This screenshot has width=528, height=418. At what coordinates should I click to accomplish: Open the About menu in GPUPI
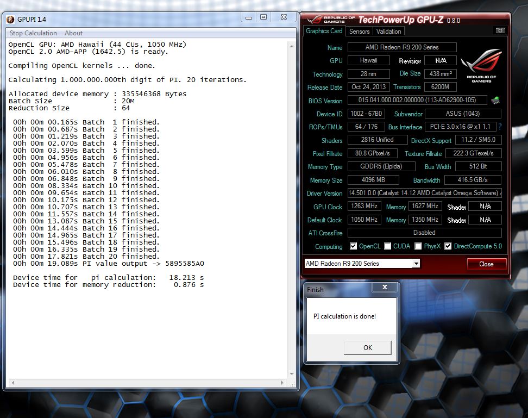(x=73, y=33)
